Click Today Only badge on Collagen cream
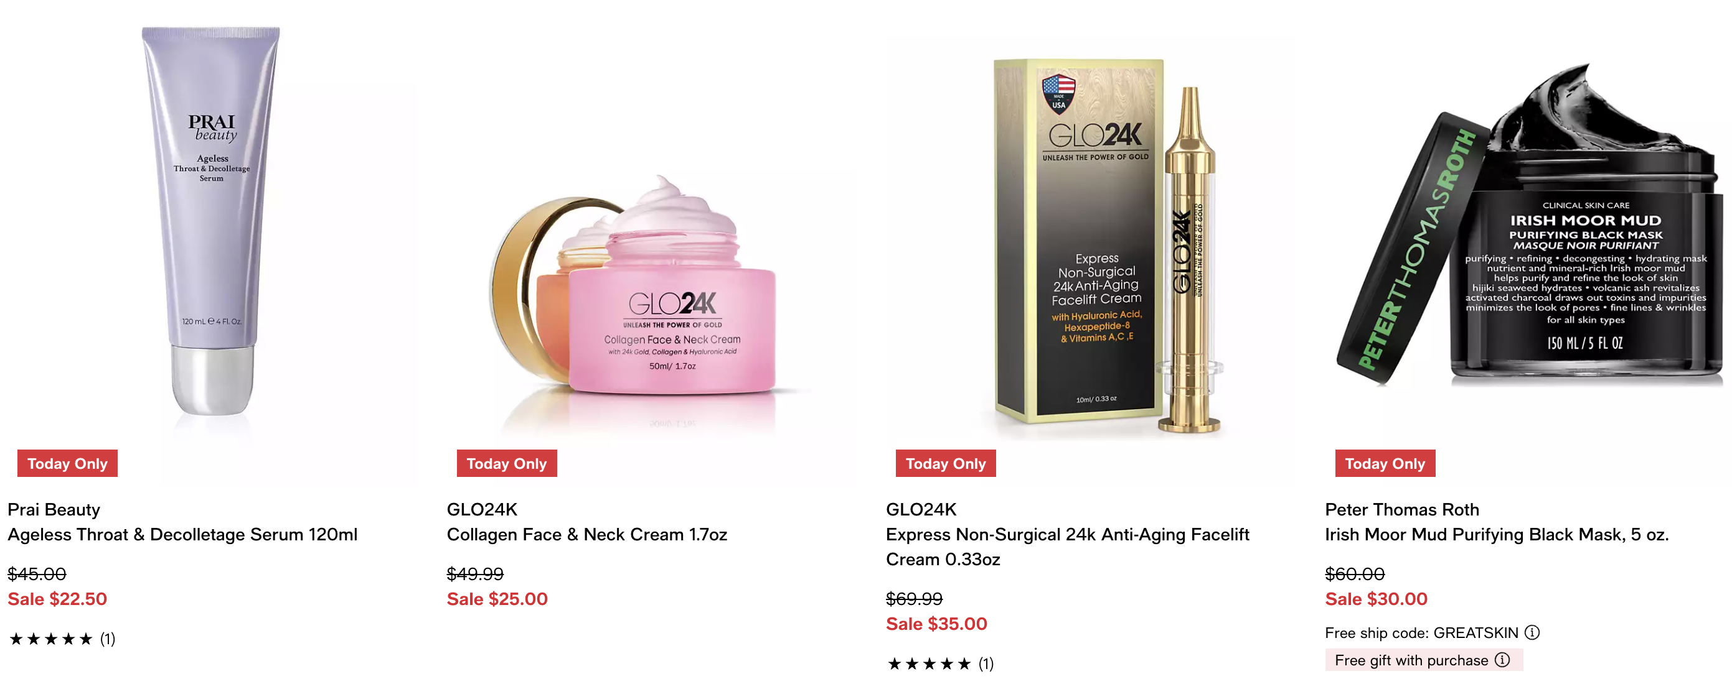This screenshot has width=1732, height=679. [507, 463]
